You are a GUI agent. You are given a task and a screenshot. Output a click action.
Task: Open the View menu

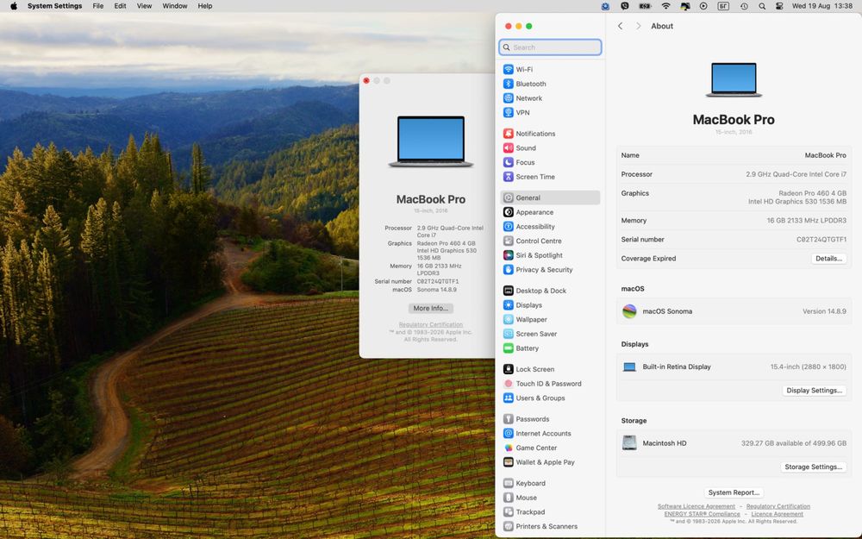[144, 6]
